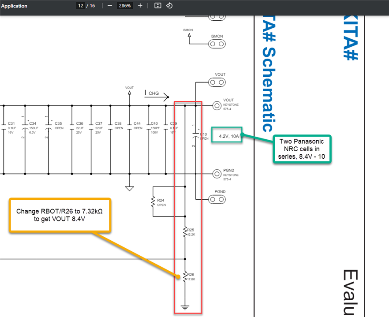Click the rotate page icon
Viewport: 389px width, 317px height.
(169, 5)
